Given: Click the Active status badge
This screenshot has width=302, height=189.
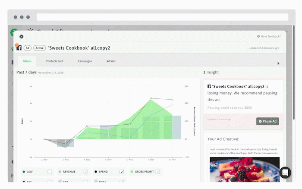Looking at the screenshot, I should click(40, 48).
